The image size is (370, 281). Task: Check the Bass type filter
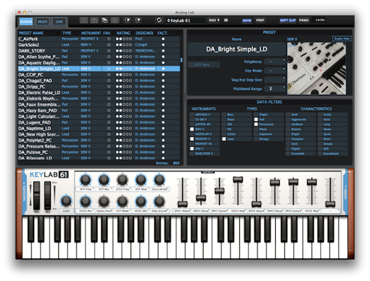point(224,114)
